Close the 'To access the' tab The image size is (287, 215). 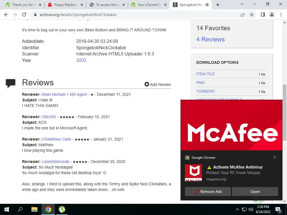click(x=124, y=5)
